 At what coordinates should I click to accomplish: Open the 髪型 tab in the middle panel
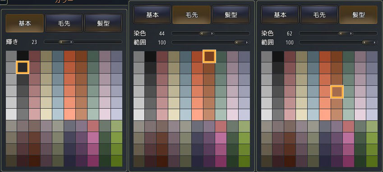[x=231, y=15]
